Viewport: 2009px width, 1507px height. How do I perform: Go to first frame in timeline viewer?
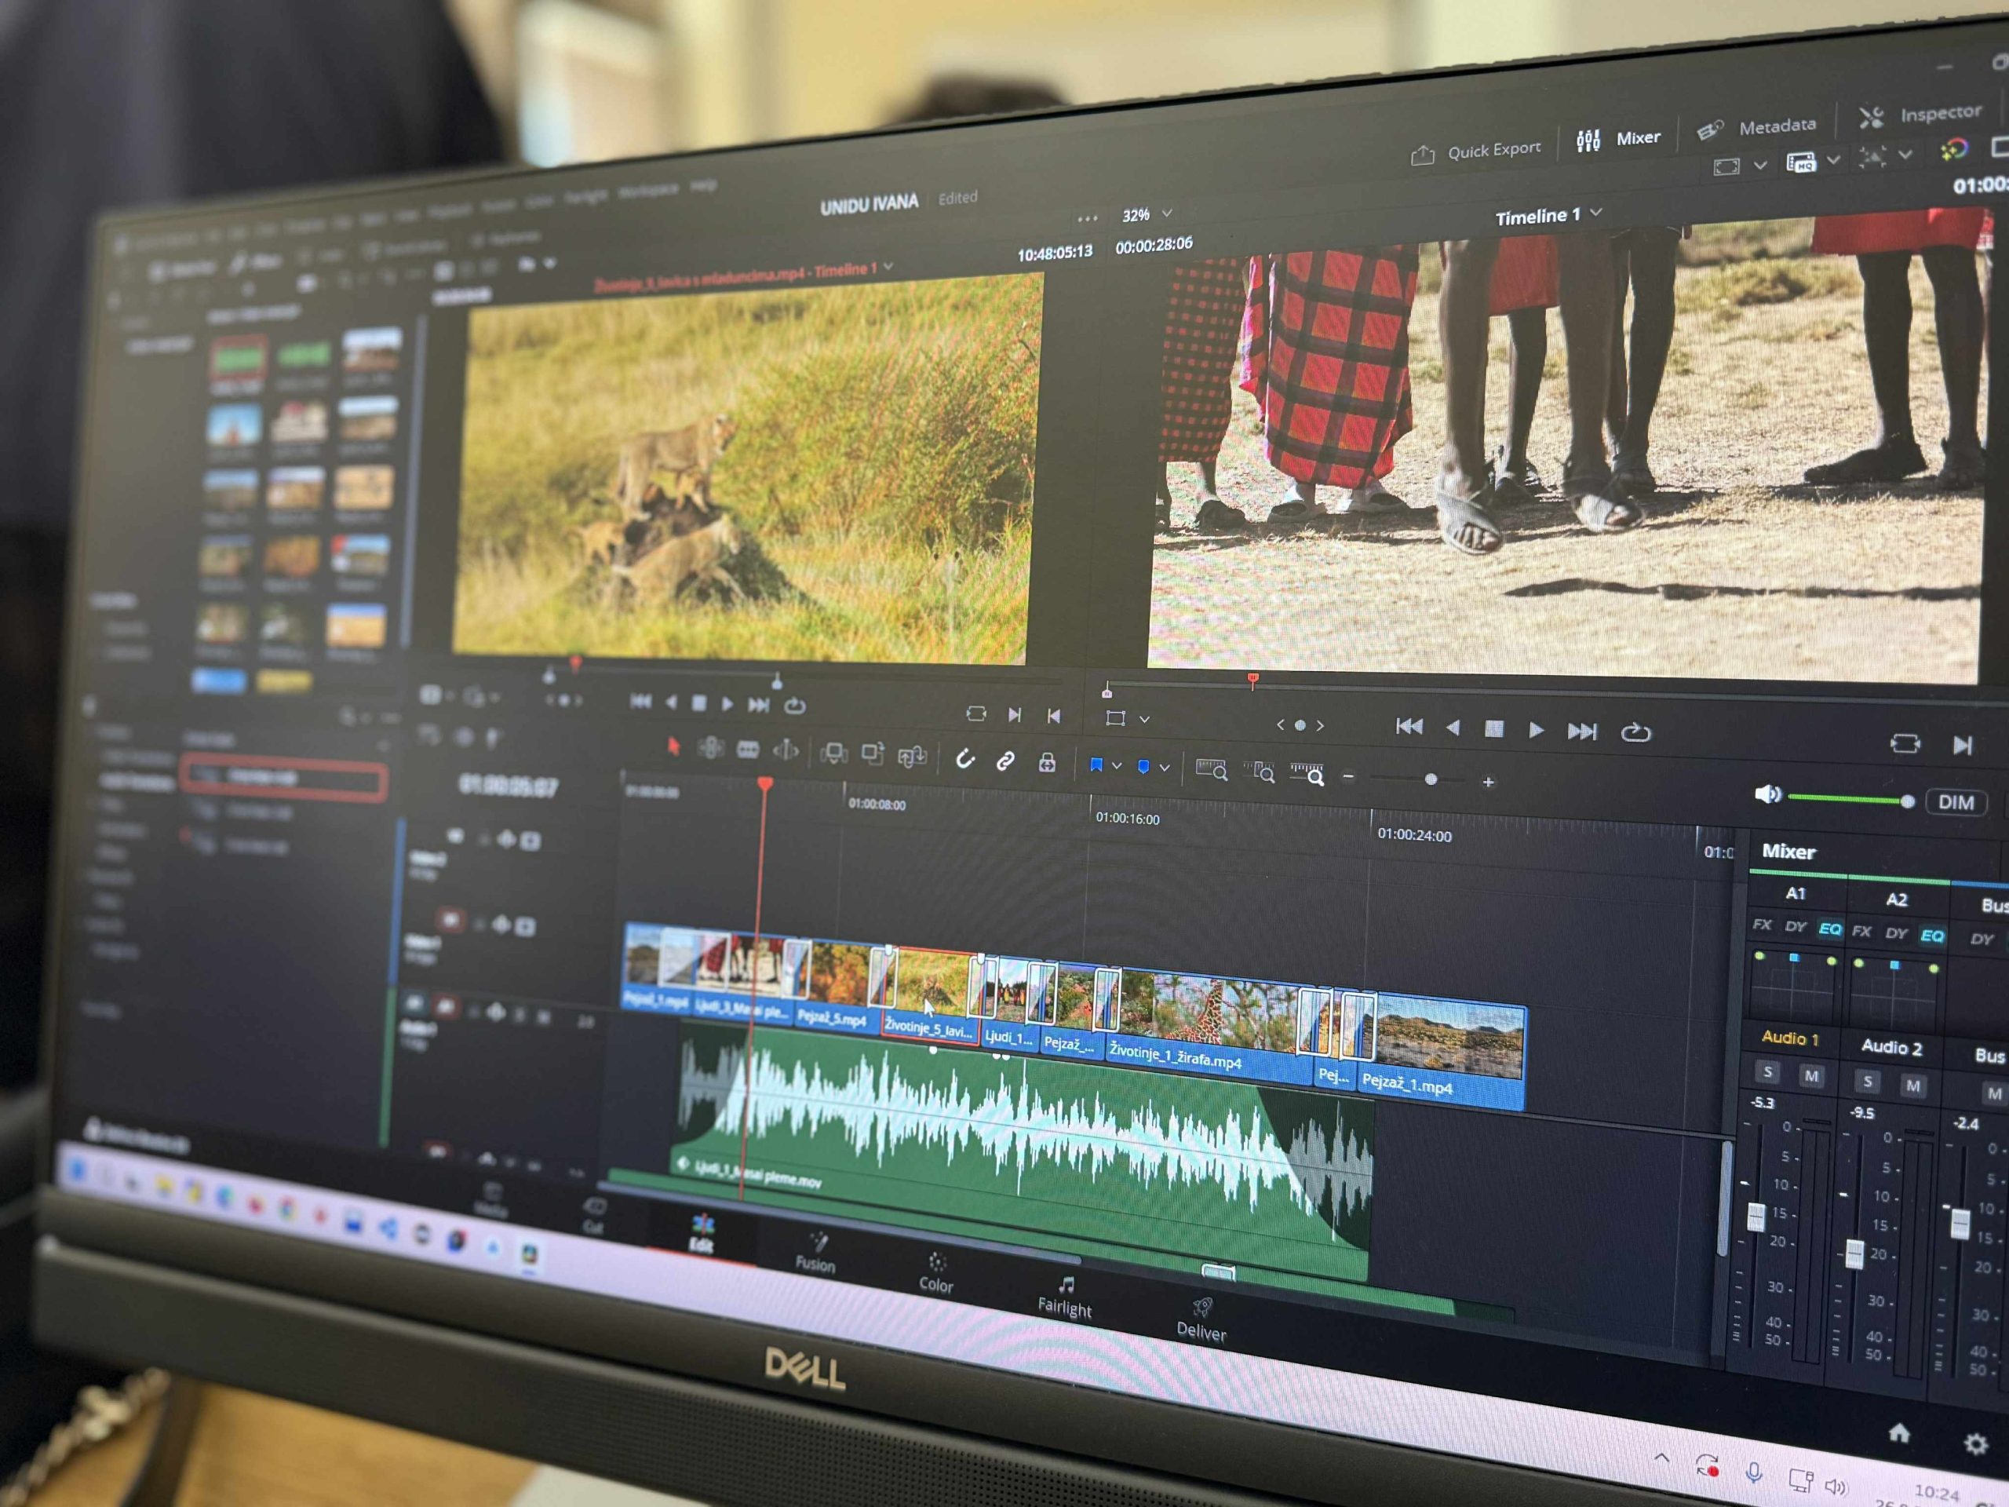[x=1409, y=725]
